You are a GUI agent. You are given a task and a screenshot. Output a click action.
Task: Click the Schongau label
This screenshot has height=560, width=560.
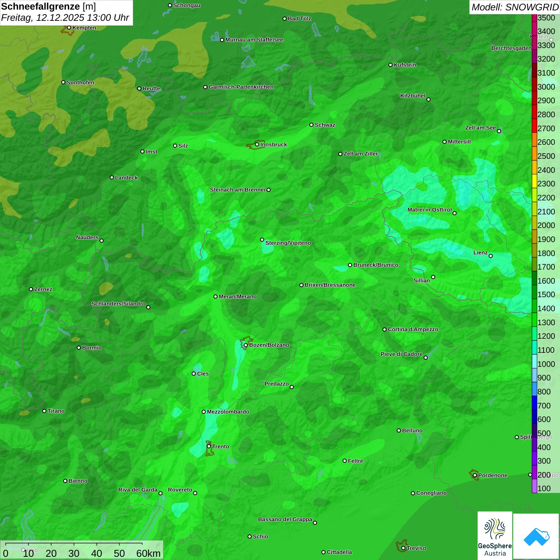pyautogui.click(x=187, y=5)
